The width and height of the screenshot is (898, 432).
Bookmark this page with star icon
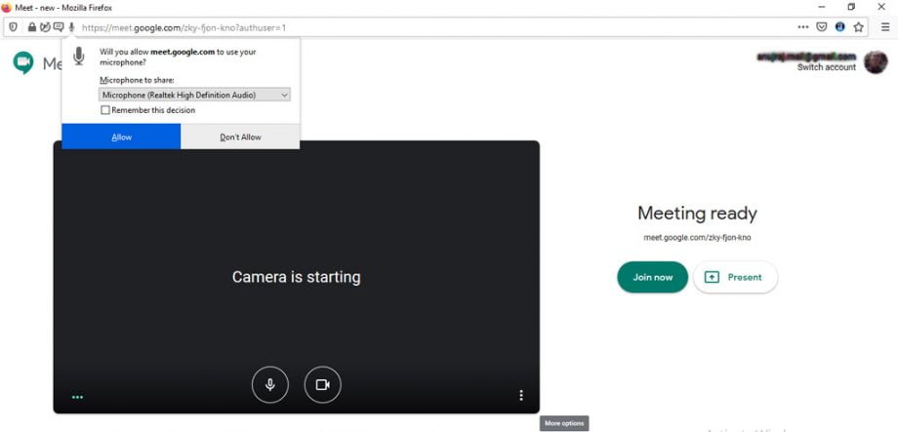858,27
